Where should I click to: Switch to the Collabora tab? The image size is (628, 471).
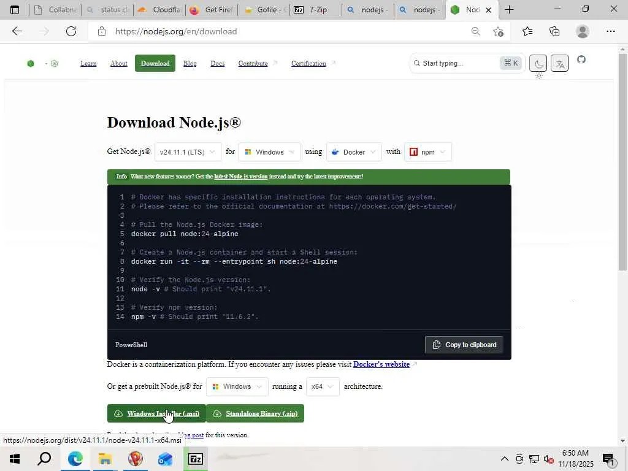point(55,10)
